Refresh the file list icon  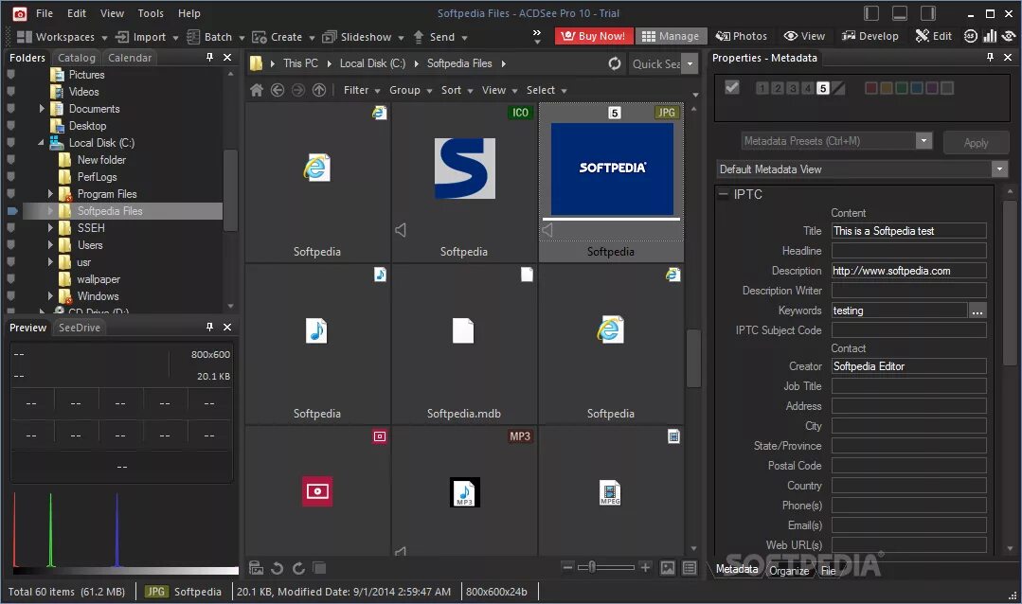click(615, 63)
